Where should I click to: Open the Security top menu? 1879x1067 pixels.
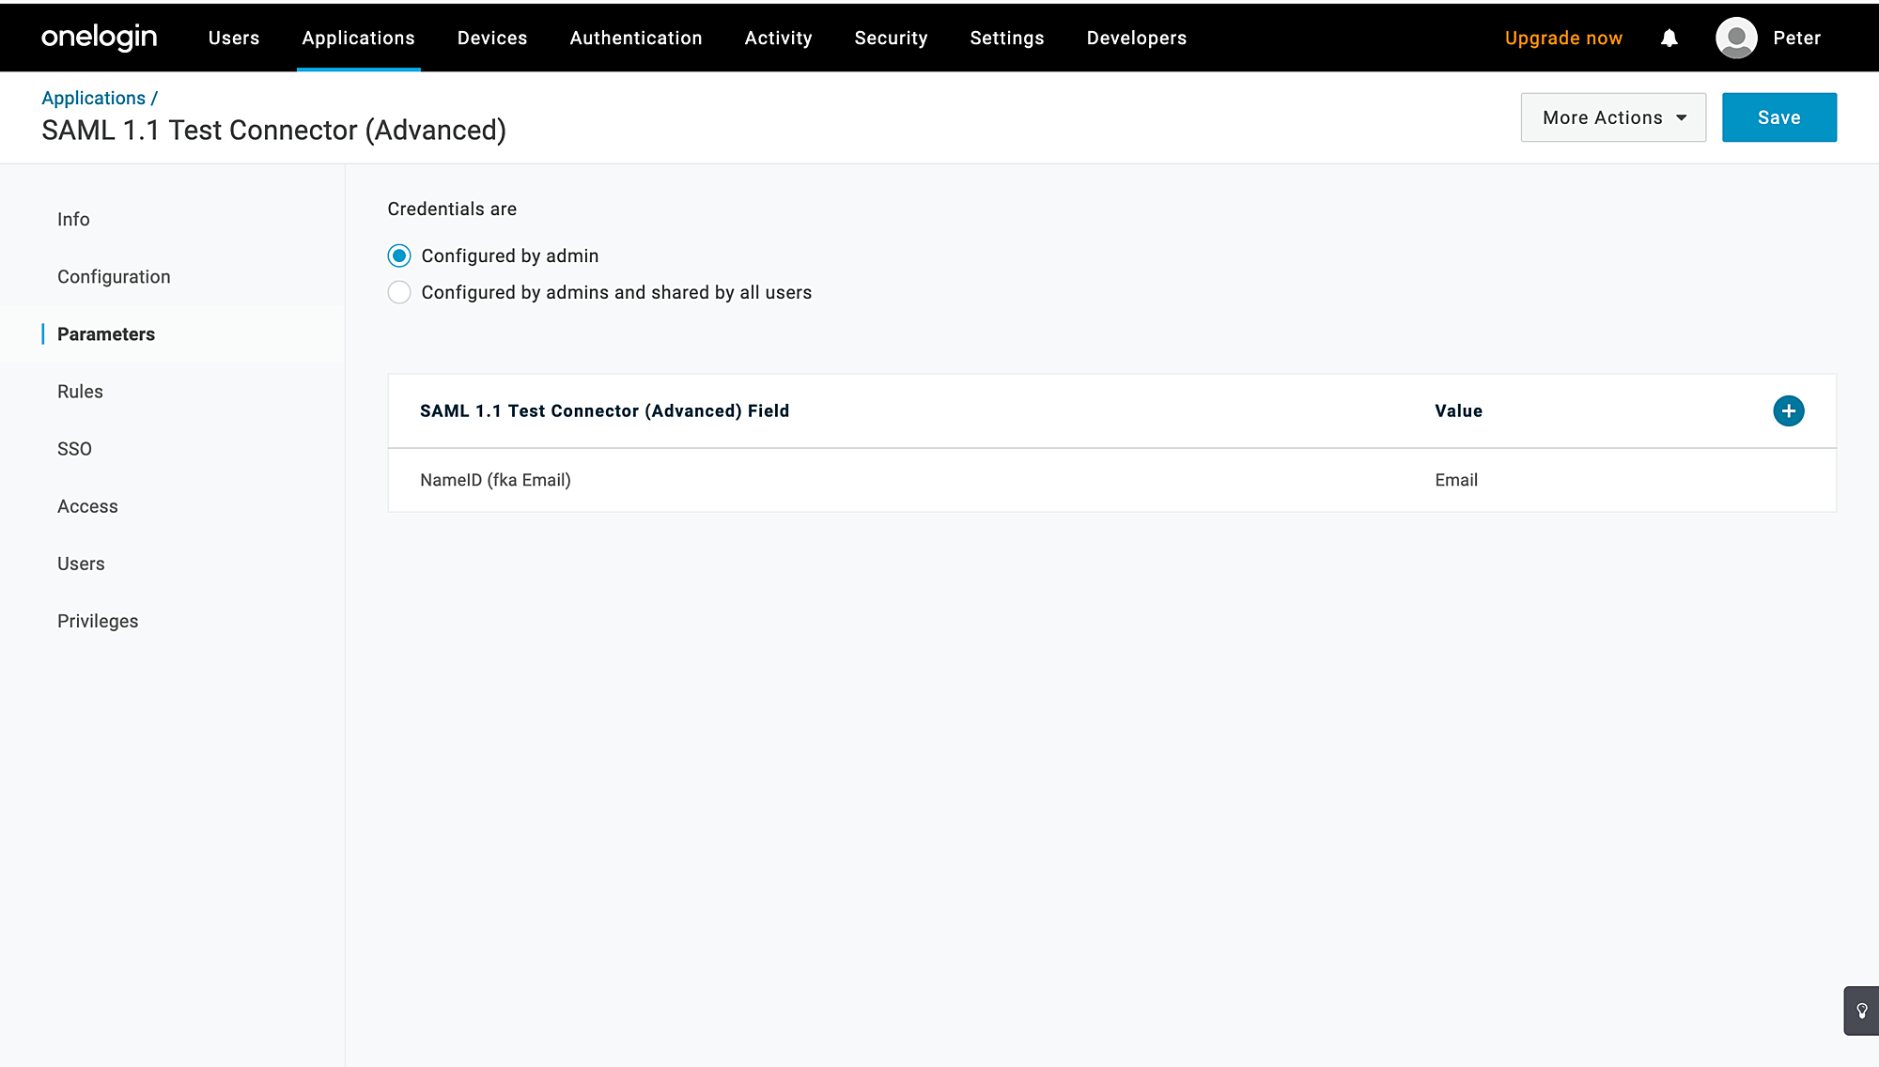click(891, 38)
